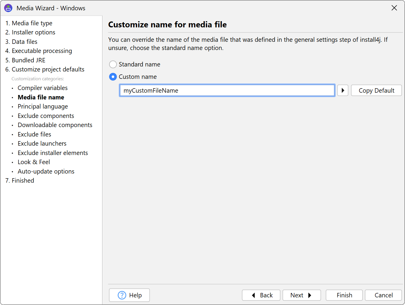Open Principal language category
The image size is (405, 305).
43,106
